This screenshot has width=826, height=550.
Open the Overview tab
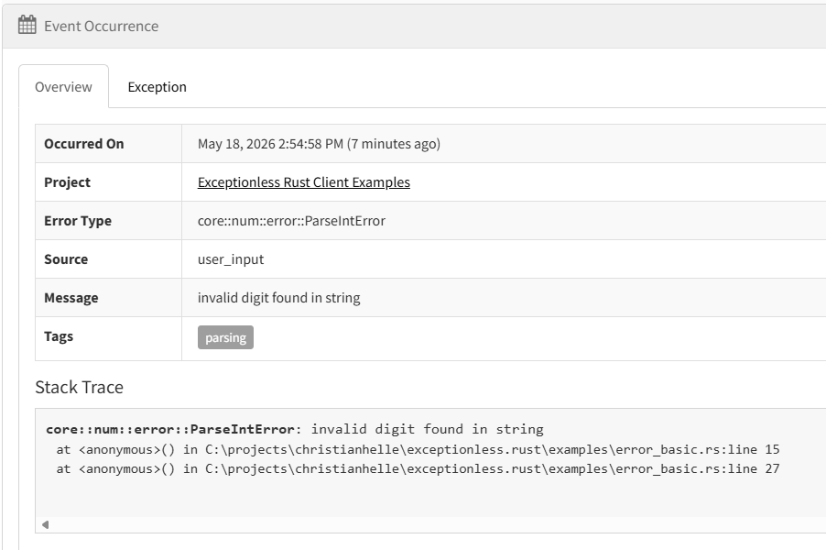(x=63, y=87)
